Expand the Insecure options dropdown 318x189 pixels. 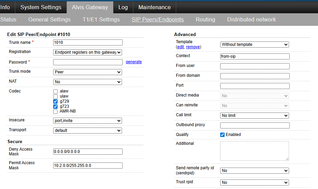(88, 121)
